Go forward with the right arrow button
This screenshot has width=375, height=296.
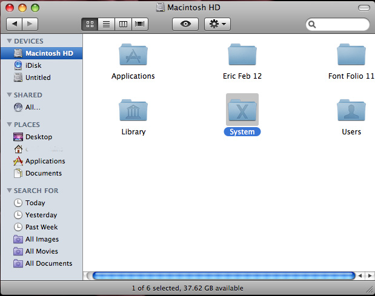tap(30, 24)
